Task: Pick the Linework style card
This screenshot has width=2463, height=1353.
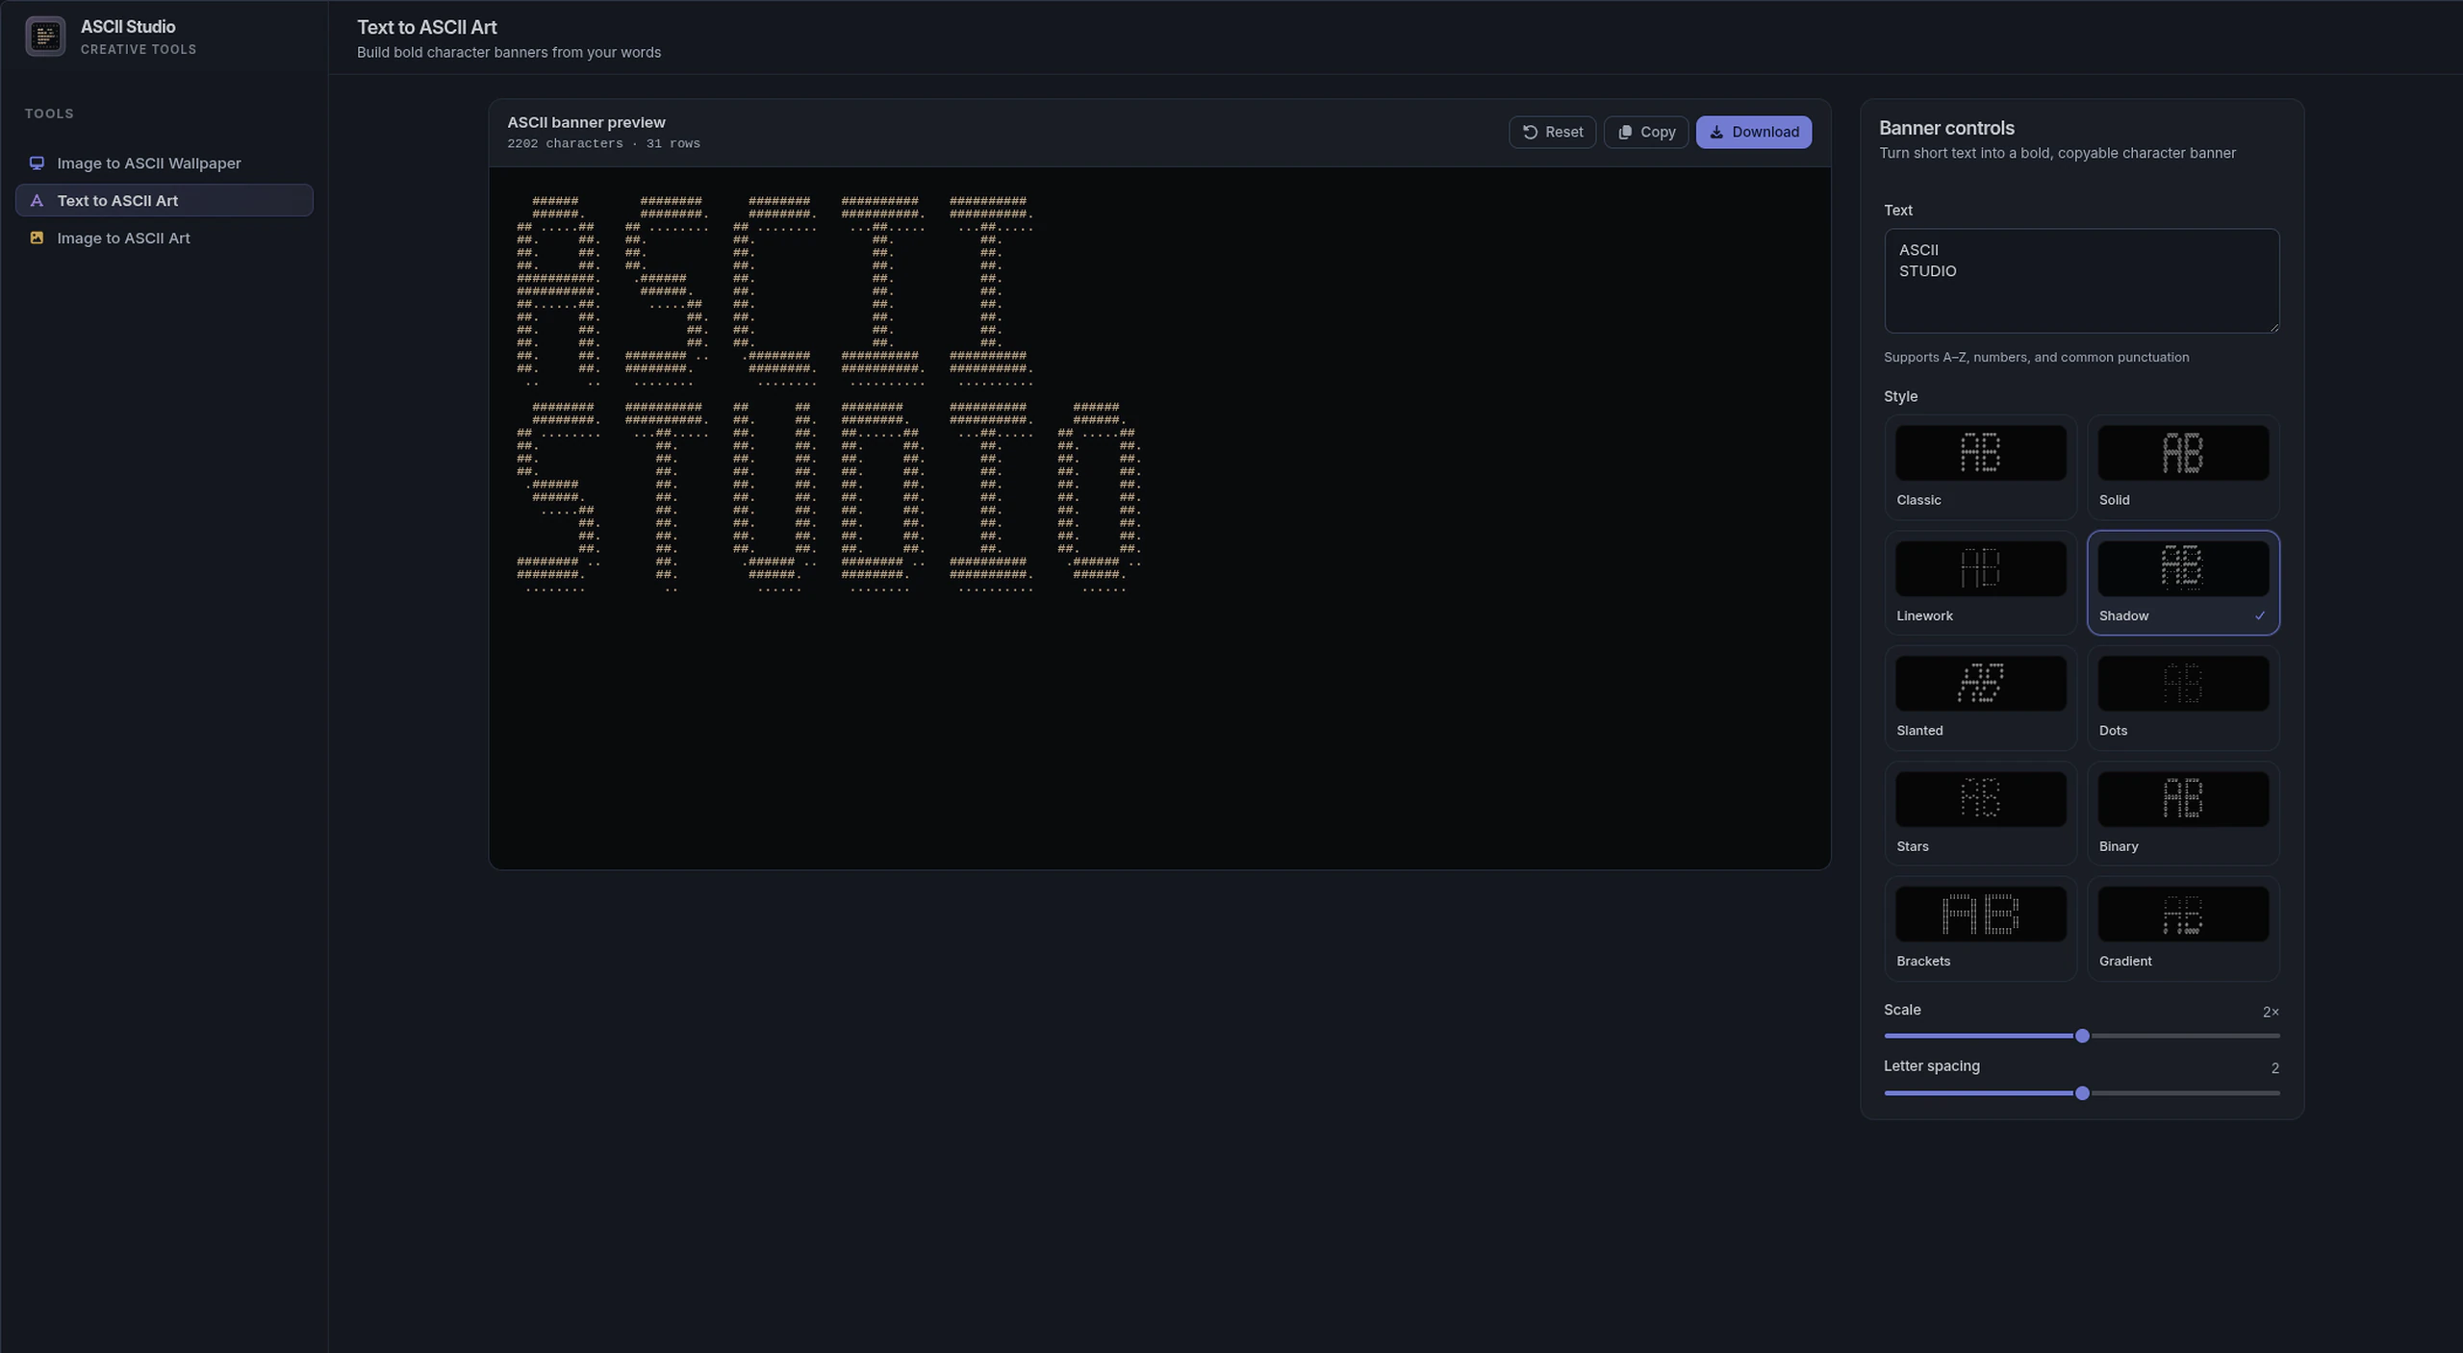Action: [x=1980, y=583]
